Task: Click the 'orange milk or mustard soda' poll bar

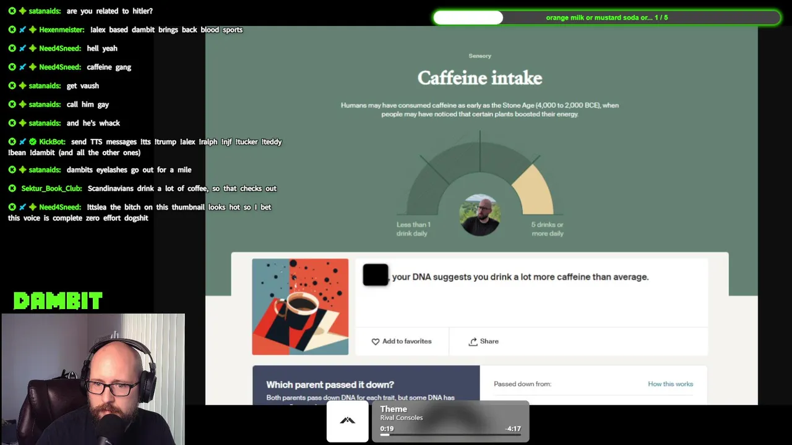Action: tap(607, 17)
